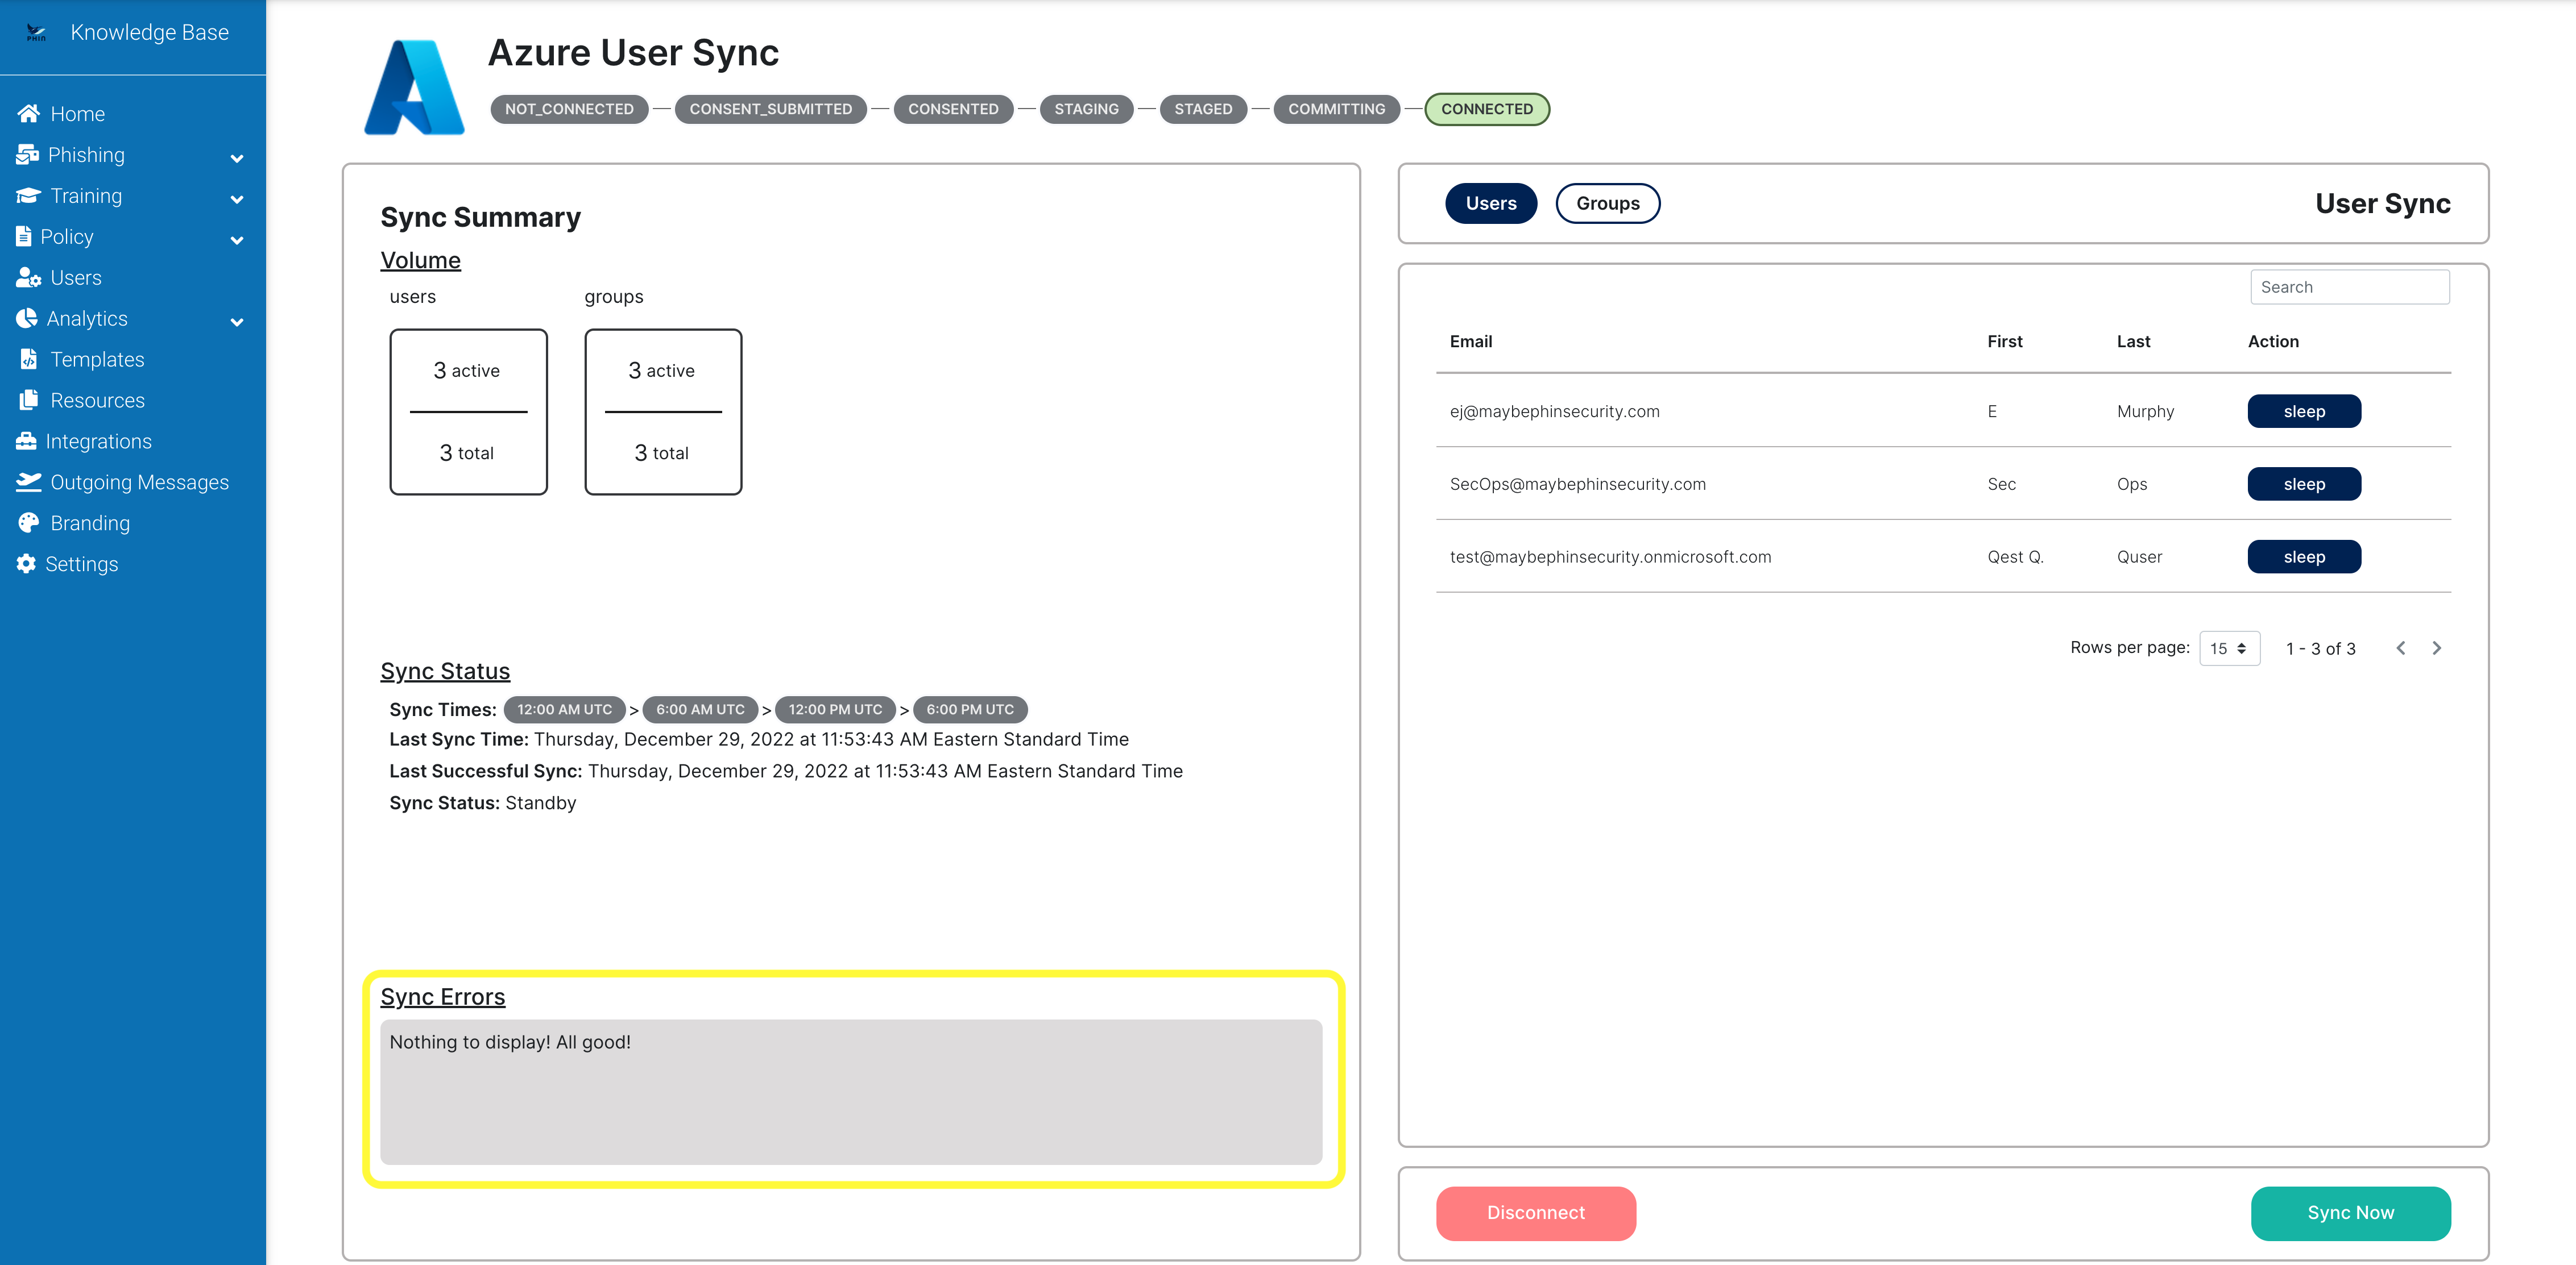2576x1265 pixels.
Task: Click the 'Nothing to display! All good!' message
Action: click(x=510, y=1042)
